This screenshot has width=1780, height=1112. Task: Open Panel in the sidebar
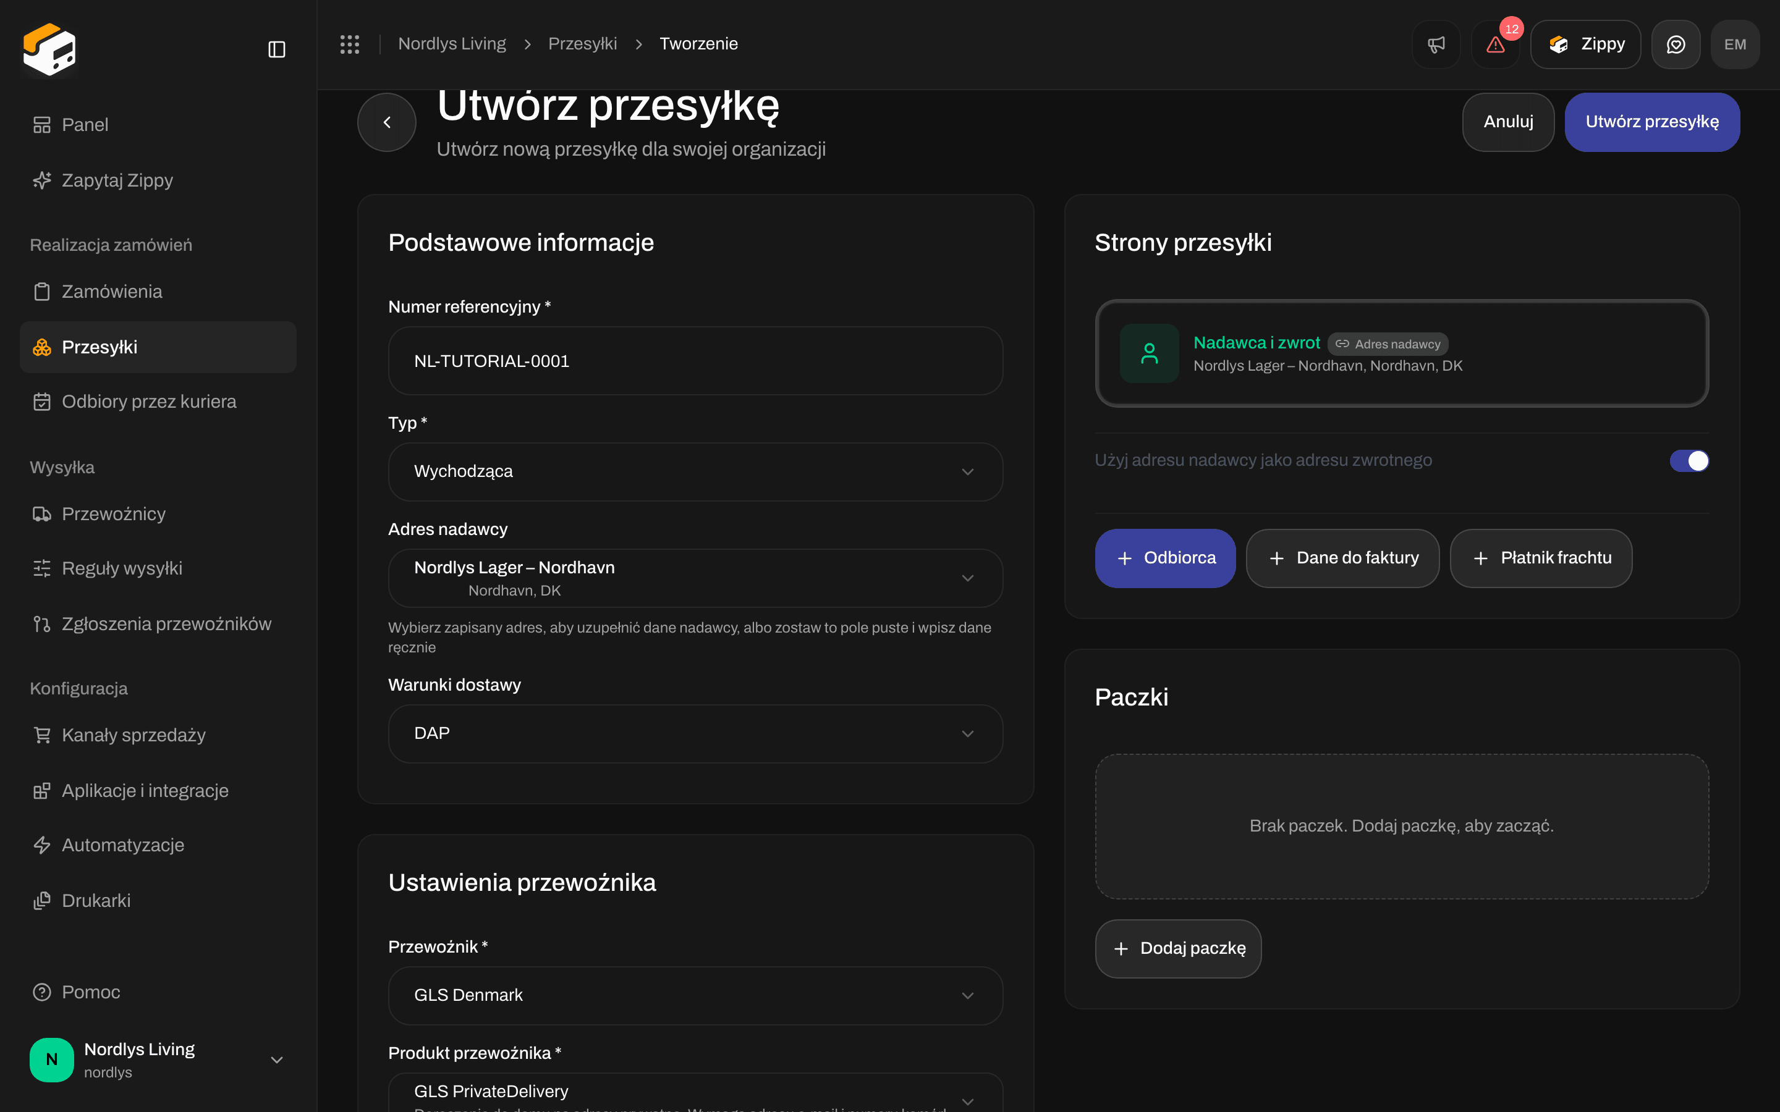(x=158, y=125)
